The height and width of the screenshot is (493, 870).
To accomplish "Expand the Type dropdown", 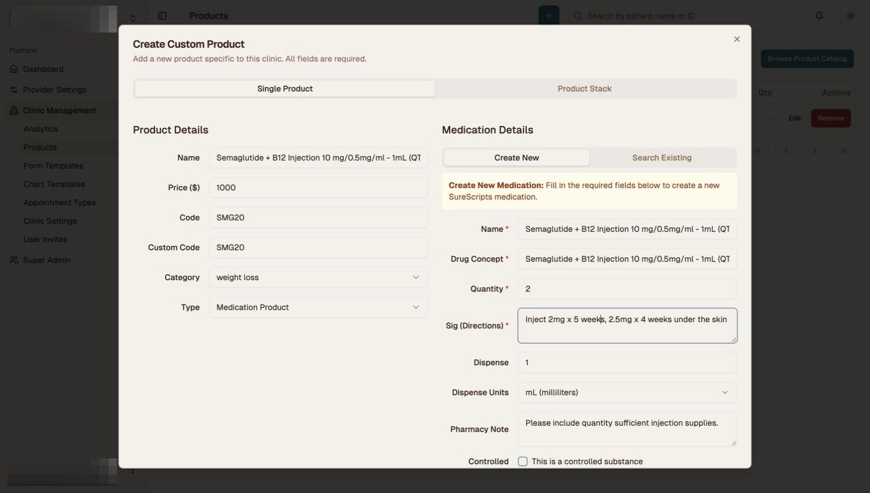I will (x=318, y=307).
